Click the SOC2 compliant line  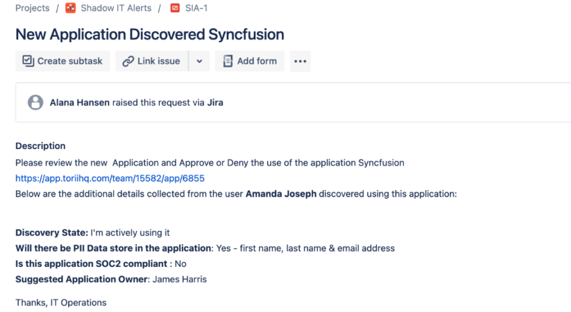click(x=101, y=264)
